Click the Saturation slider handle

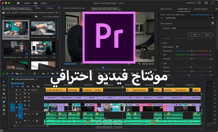click(192, 59)
